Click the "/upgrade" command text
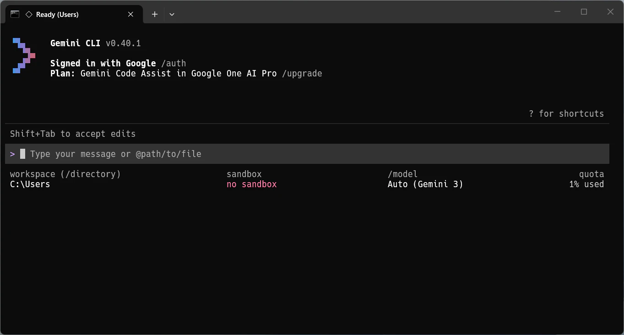Screen dimensions: 624x335 click(x=302, y=73)
